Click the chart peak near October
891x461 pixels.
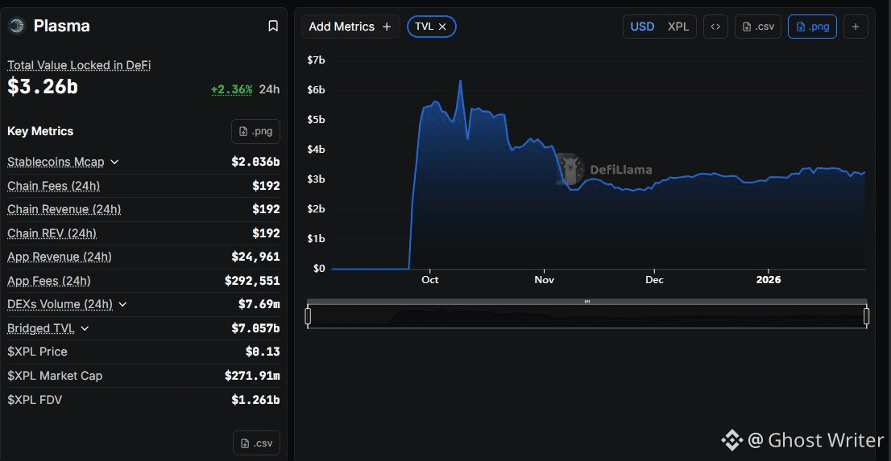(460, 80)
